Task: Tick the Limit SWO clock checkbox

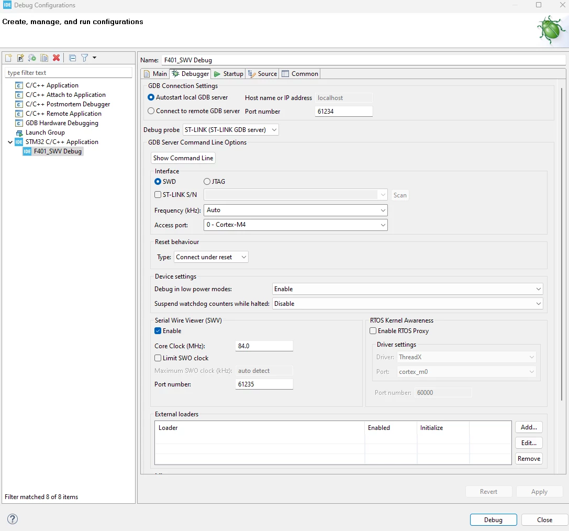Action: (158, 358)
